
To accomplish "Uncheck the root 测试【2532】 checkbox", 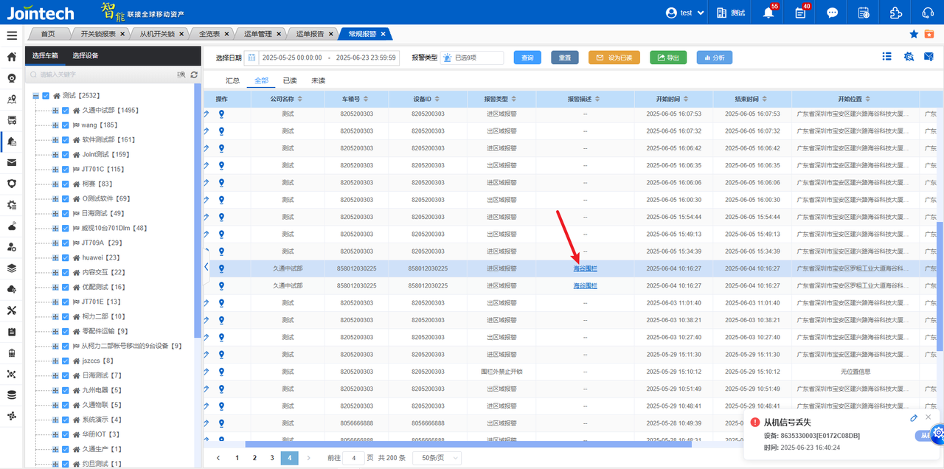I will [x=46, y=96].
